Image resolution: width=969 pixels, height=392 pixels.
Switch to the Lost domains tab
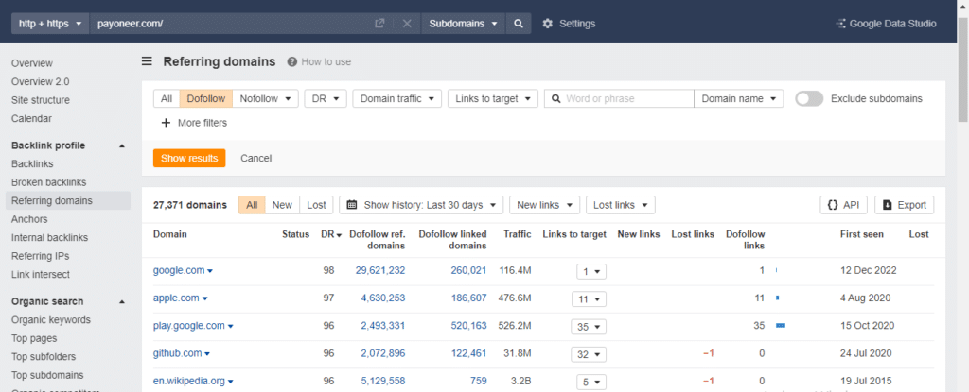[x=316, y=205]
